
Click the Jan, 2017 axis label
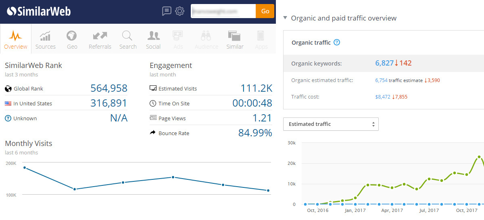[355, 210]
